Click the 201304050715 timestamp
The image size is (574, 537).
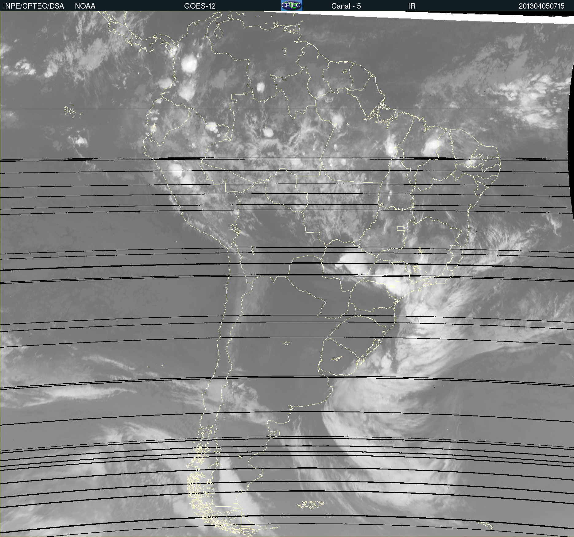coord(541,6)
